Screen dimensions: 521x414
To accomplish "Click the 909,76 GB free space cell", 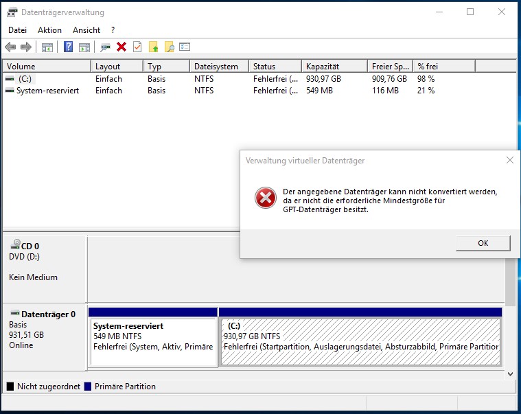I will [389, 79].
